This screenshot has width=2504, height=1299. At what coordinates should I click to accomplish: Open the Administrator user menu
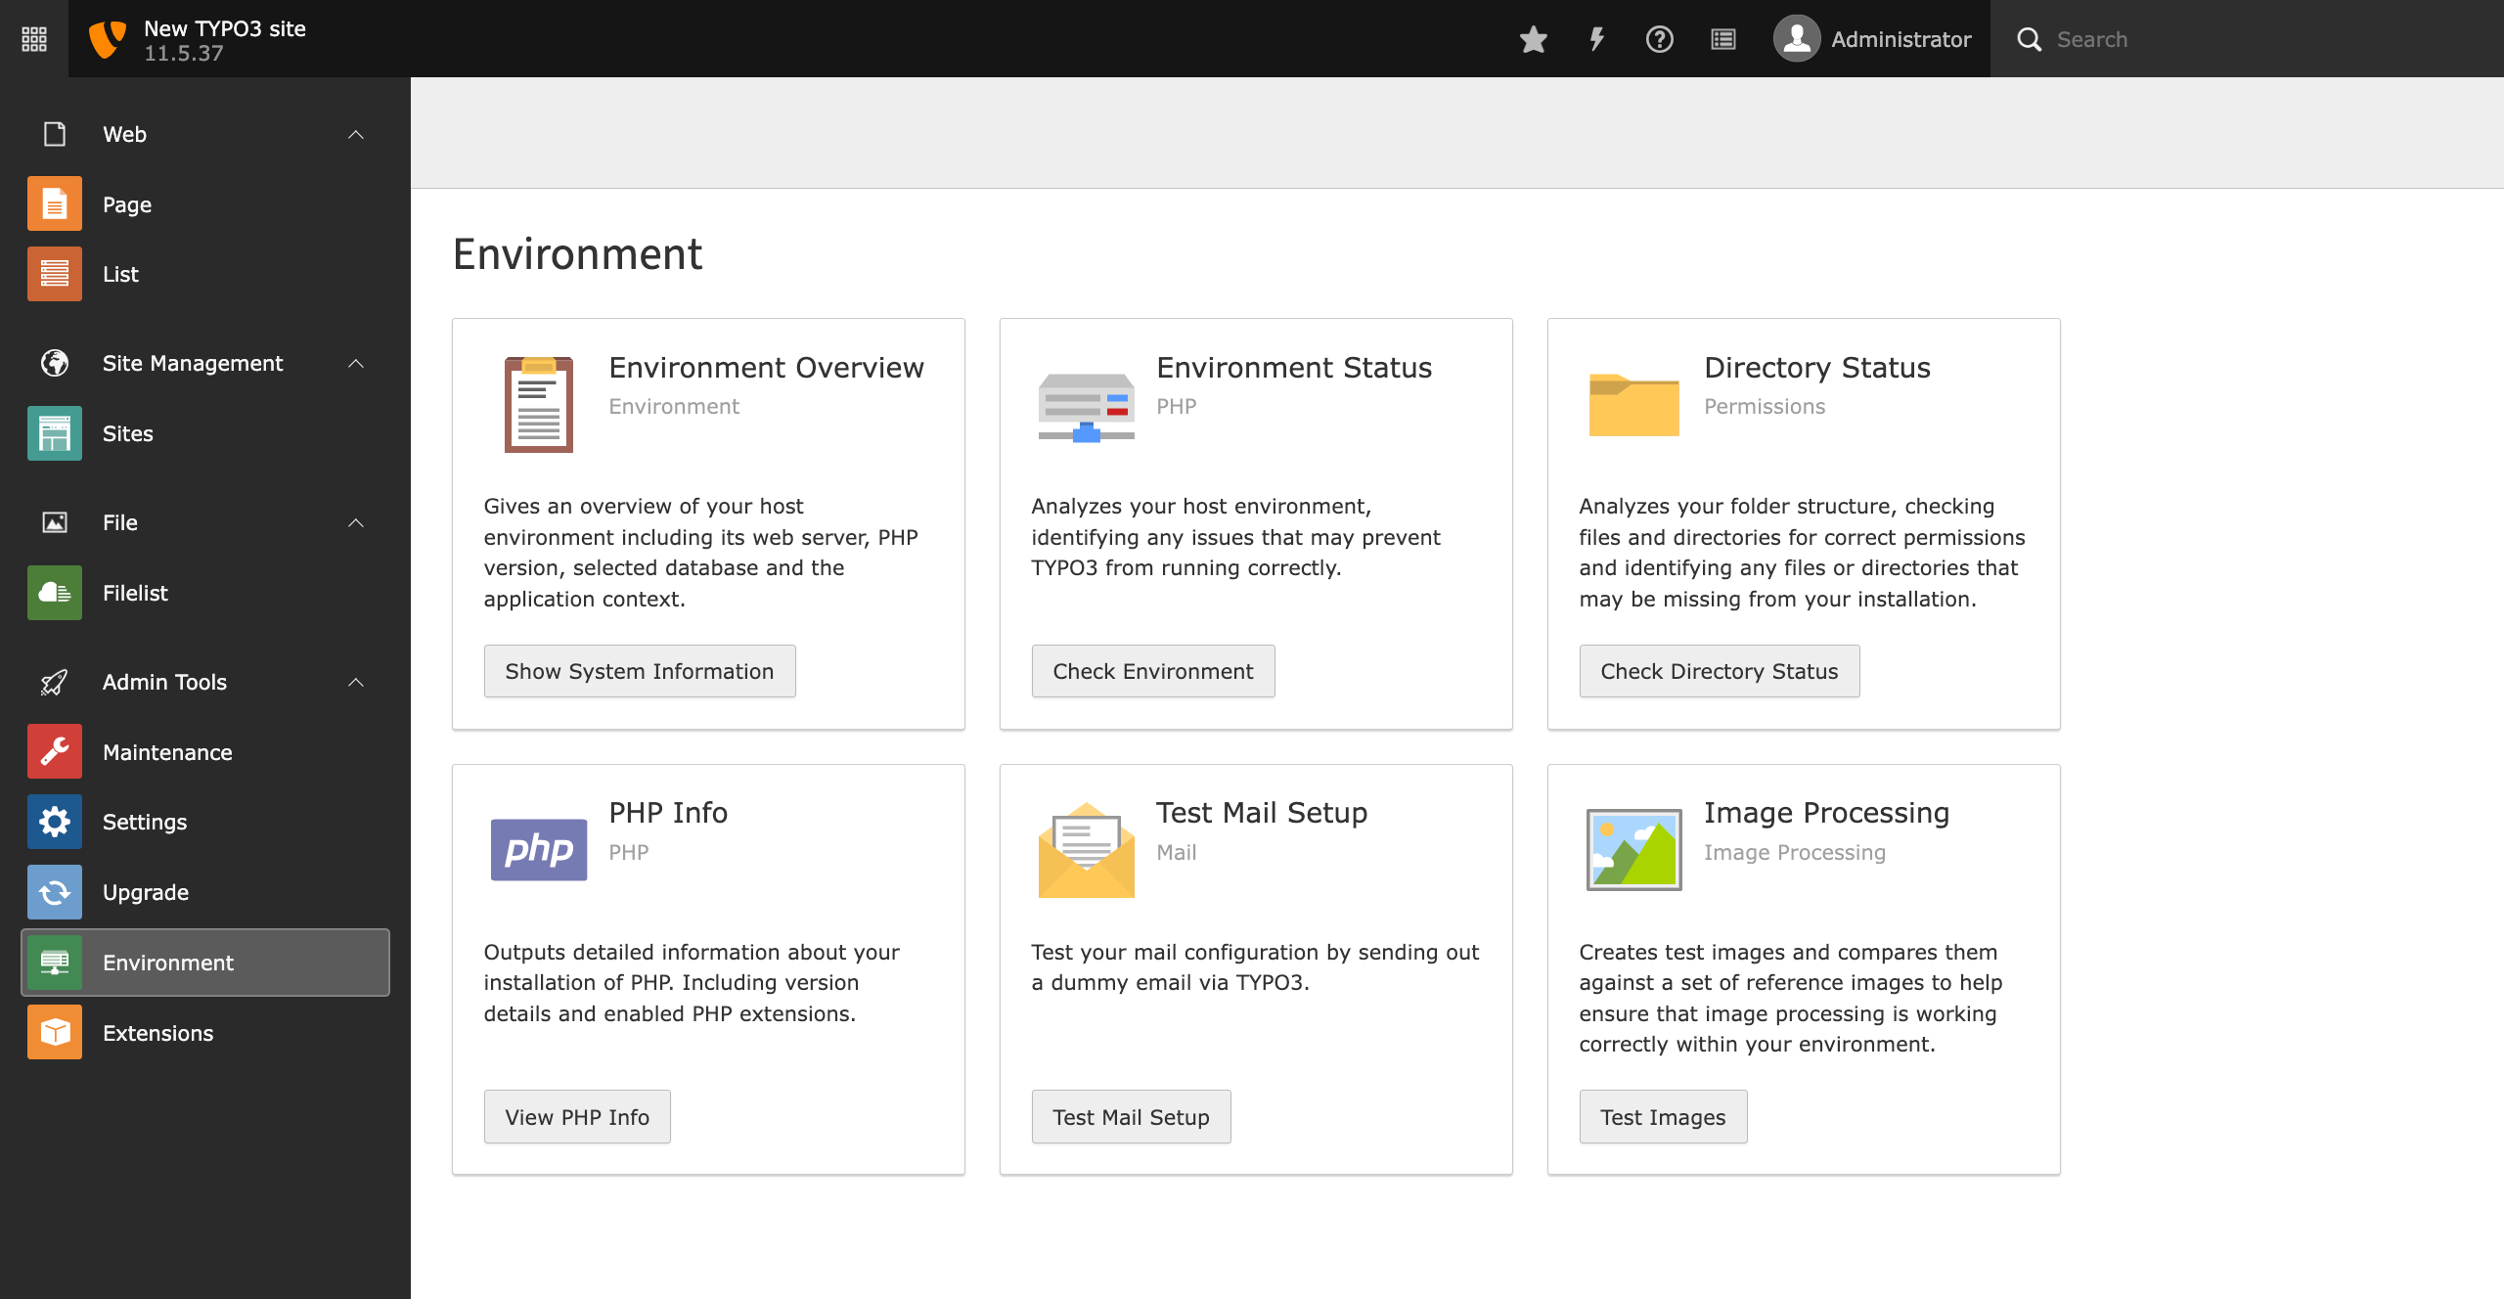click(x=1872, y=39)
